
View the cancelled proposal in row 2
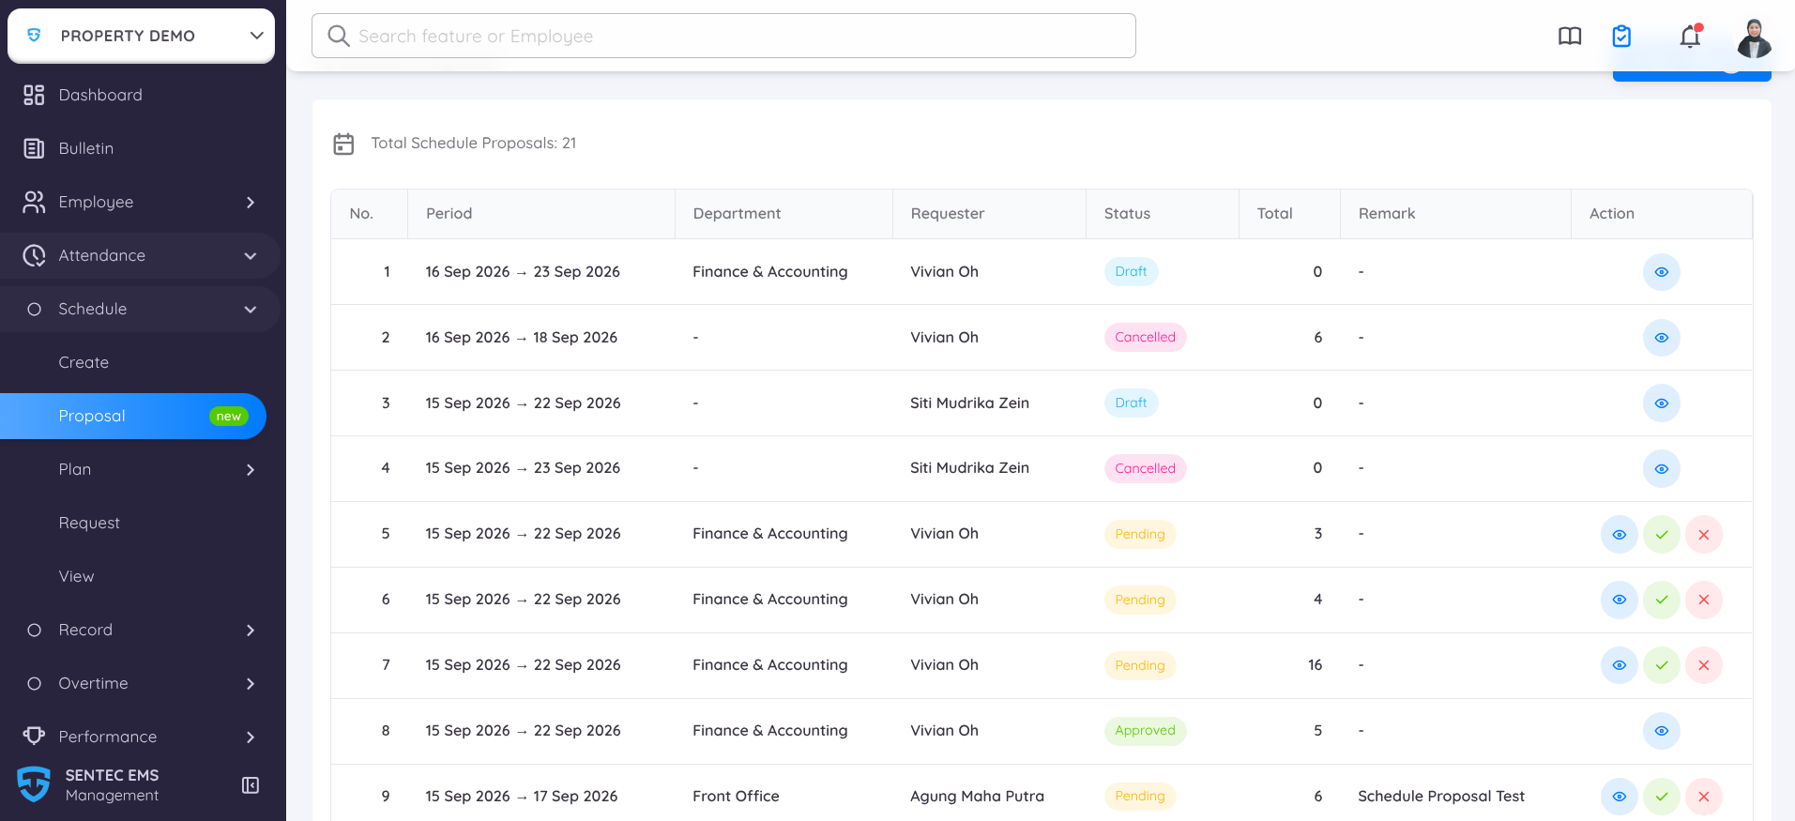click(x=1662, y=338)
